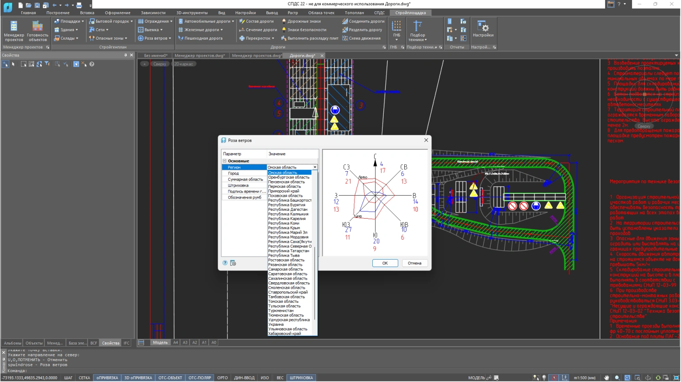Image resolution: width=681 pixels, height=382 pixels.
Task: Toggle СЕТКА grid display
Action: tap(84, 378)
